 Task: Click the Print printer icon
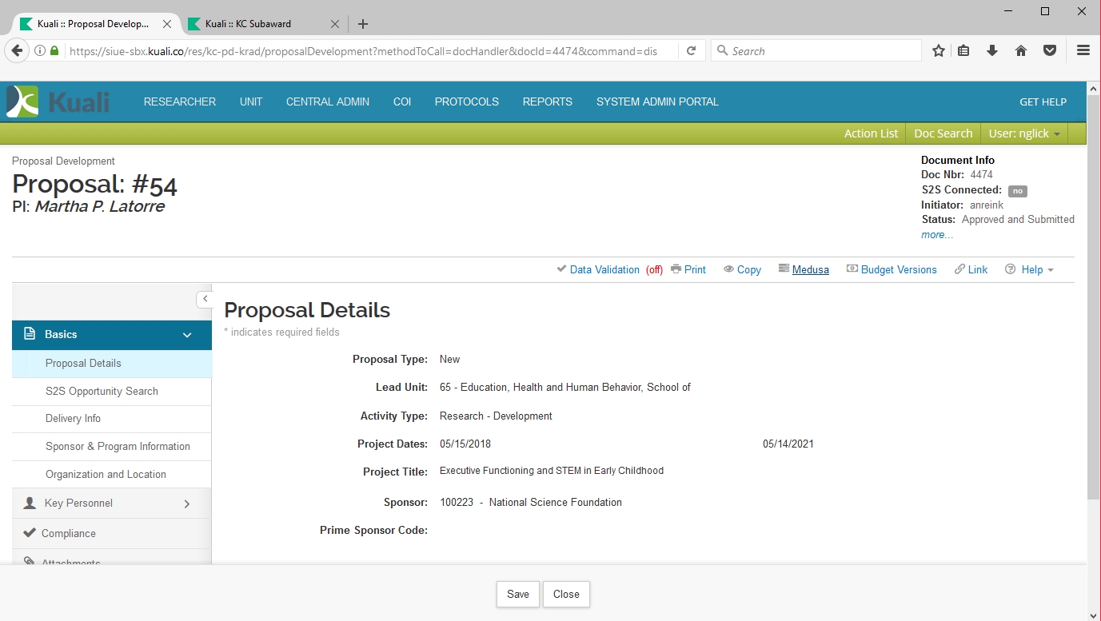click(676, 269)
